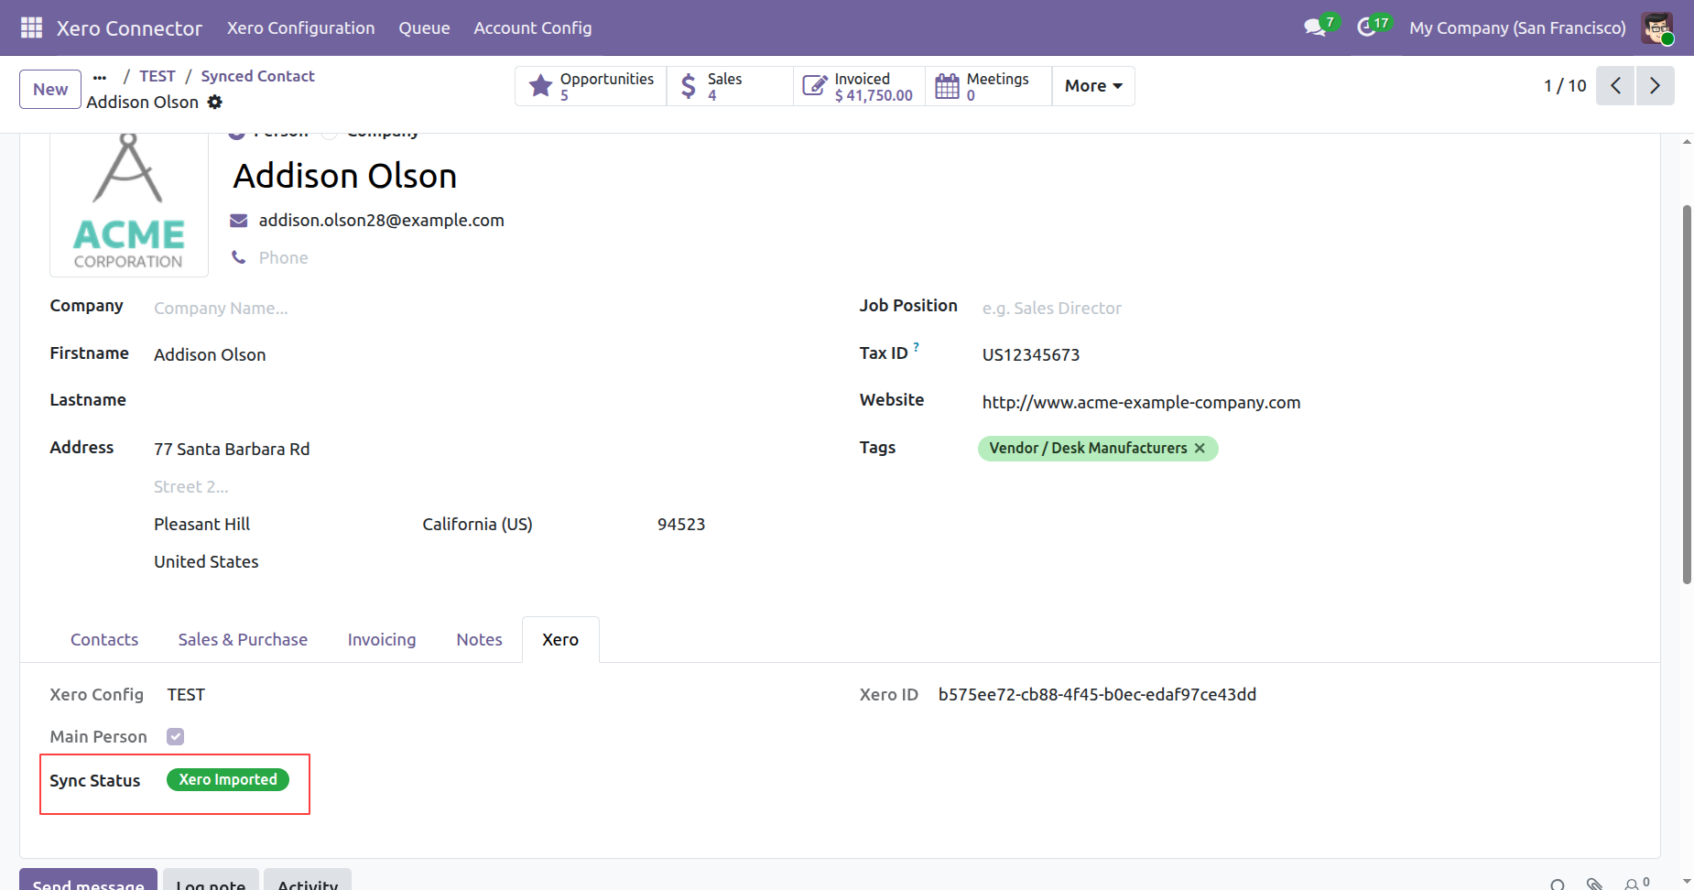
Task: Click the Street 2 input field
Action: [430, 487]
